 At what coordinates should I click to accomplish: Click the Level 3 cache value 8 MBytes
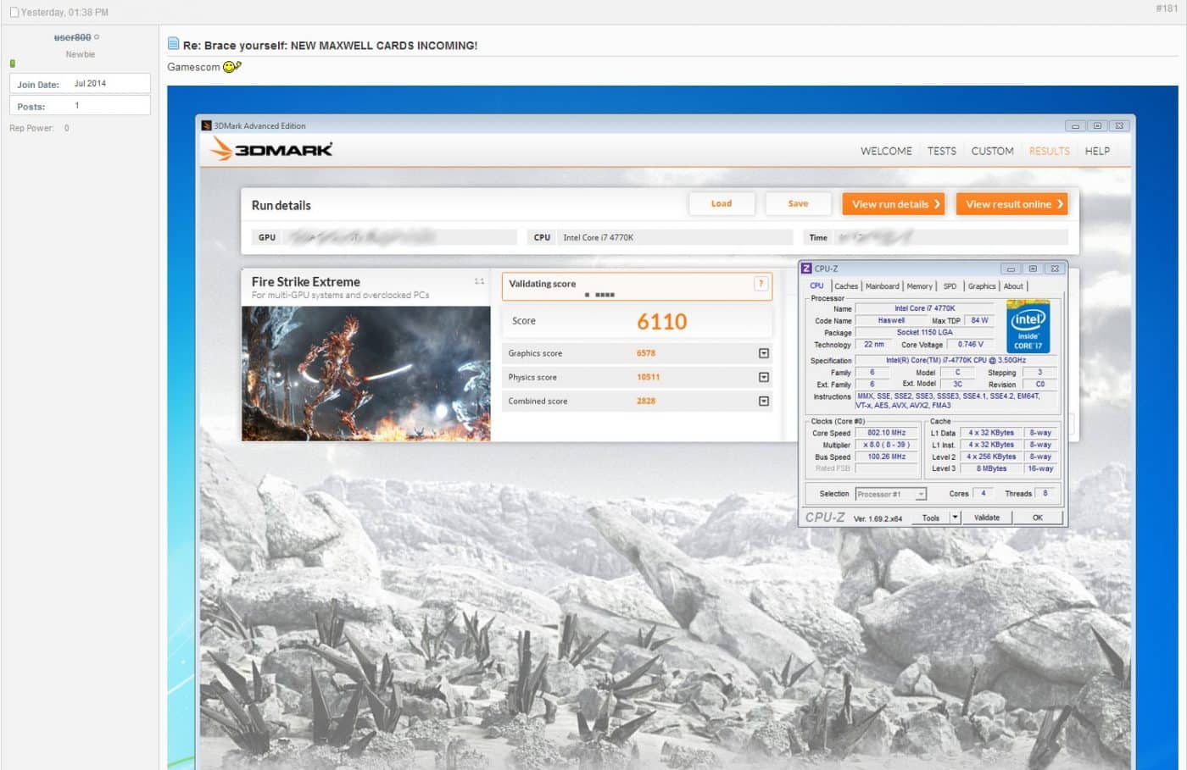coord(991,468)
